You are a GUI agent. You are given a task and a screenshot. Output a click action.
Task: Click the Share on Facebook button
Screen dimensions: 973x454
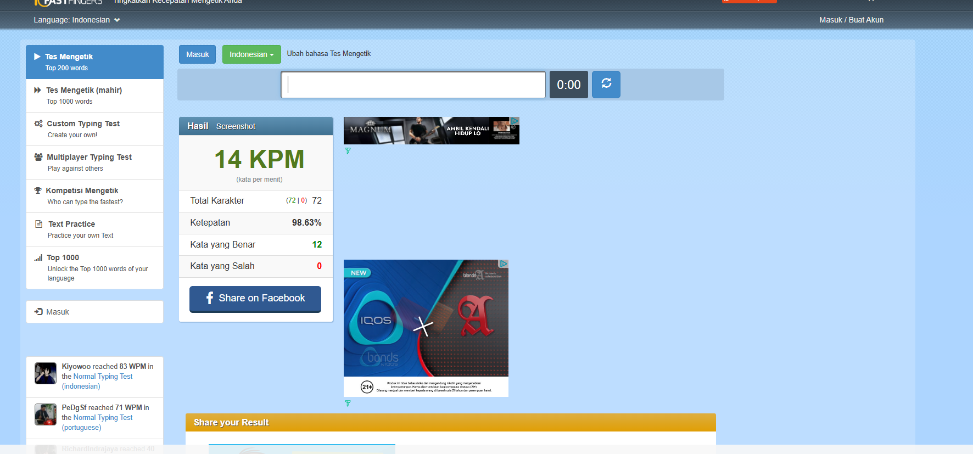point(255,299)
